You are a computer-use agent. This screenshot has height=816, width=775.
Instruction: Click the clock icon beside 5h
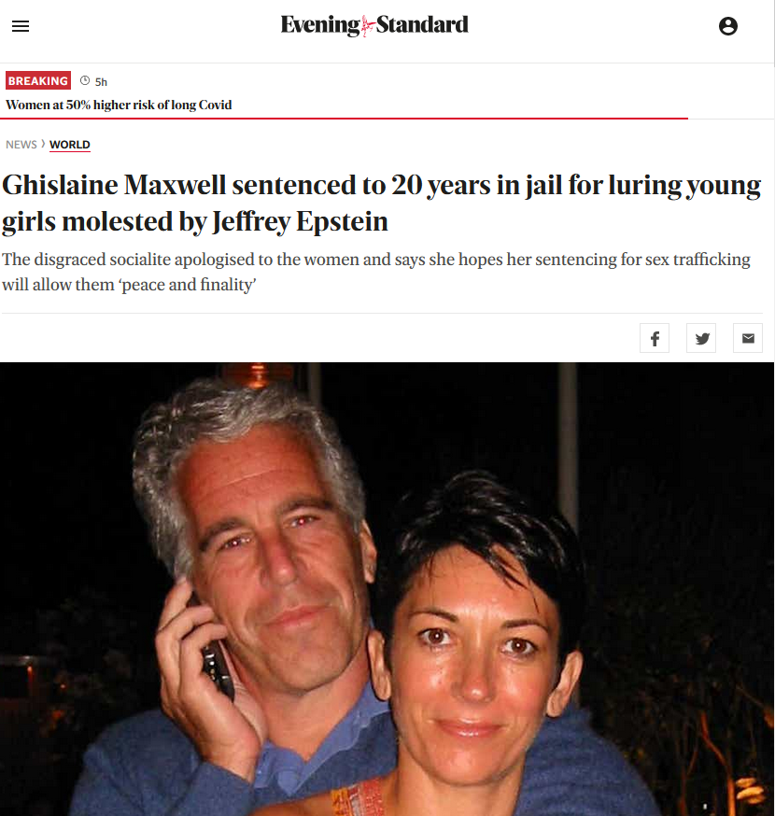pyautogui.click(x=85, y=80)
